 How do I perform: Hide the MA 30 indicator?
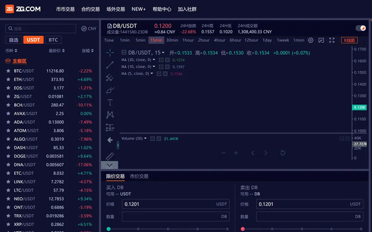161,60
